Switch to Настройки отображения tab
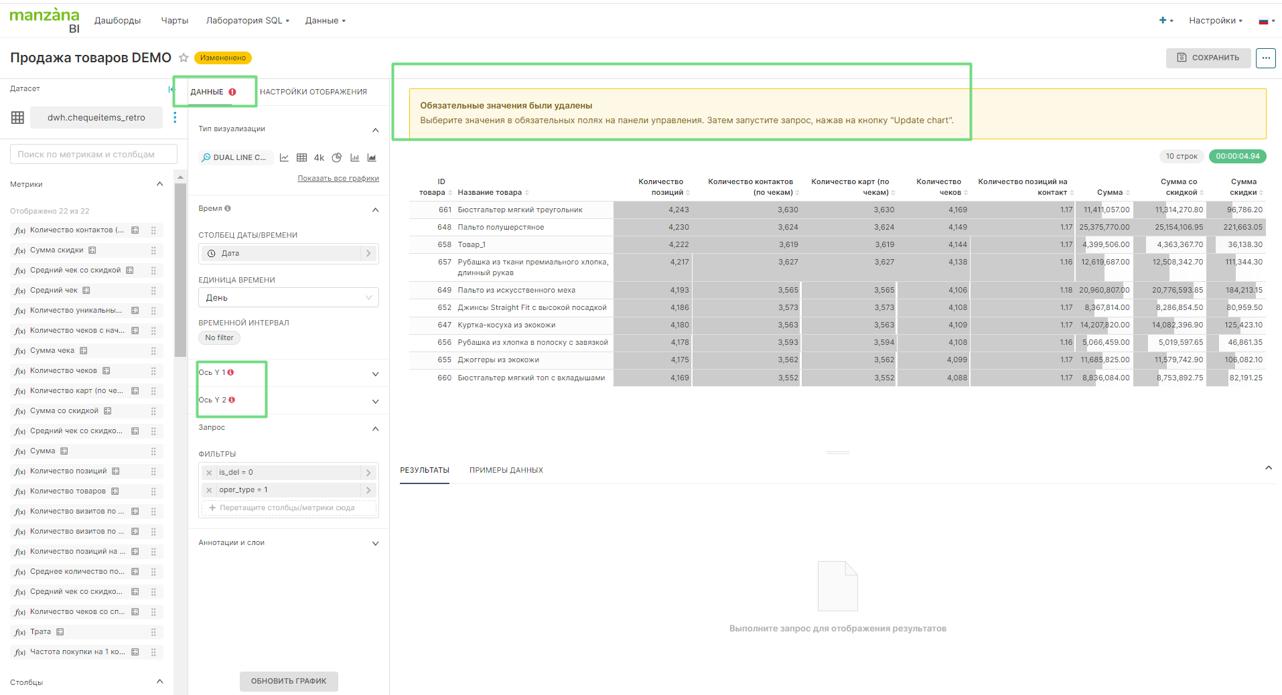Viewport: 1282px width, 695px height. tap(313, 92)
